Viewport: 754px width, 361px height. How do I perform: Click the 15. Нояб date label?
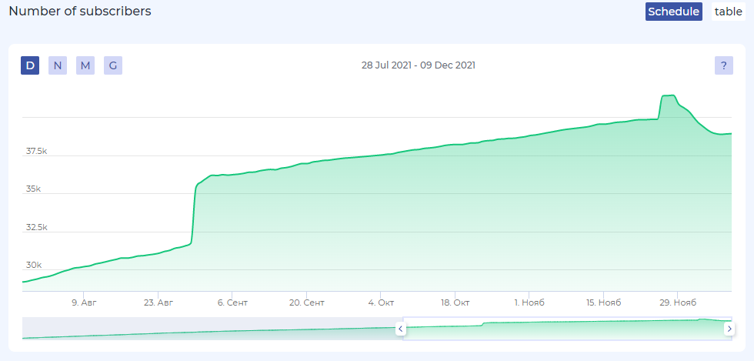603,303
